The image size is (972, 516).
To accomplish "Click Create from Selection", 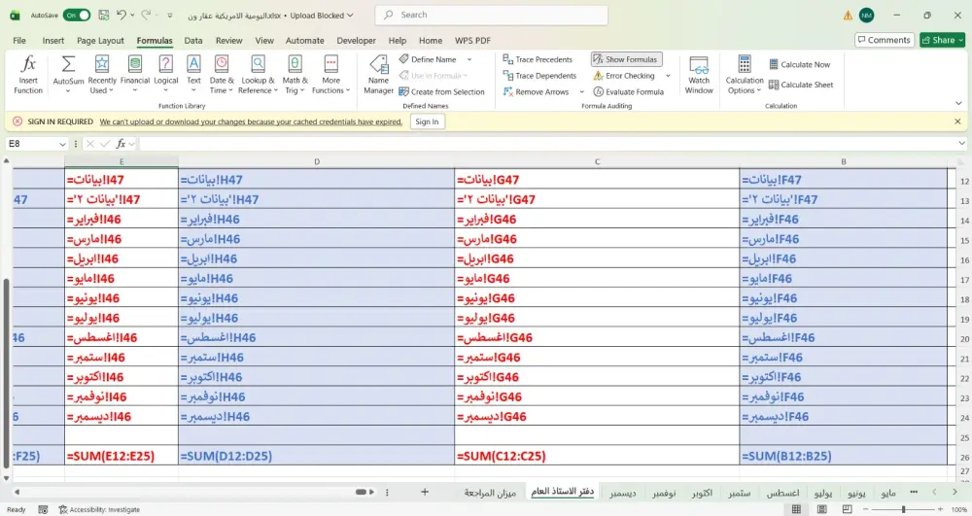I will [441, 91].
